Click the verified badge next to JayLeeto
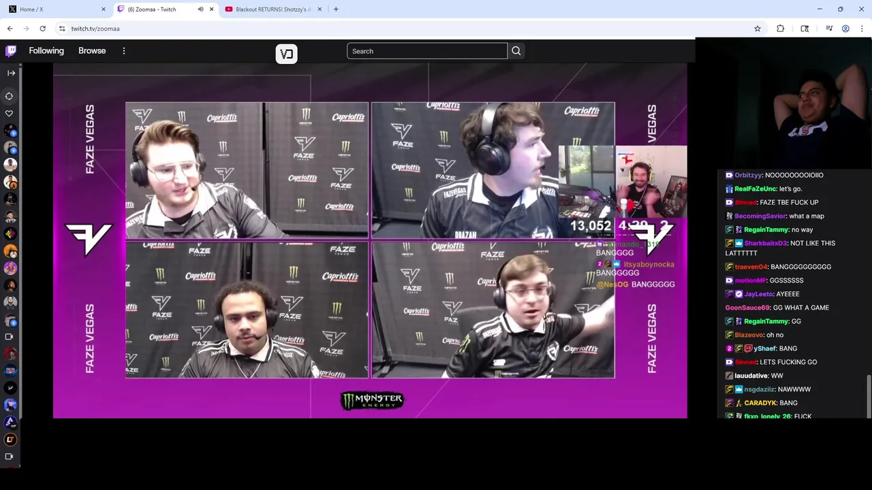The width and height of the screenshot is (872, 490). tap(738, 294)
